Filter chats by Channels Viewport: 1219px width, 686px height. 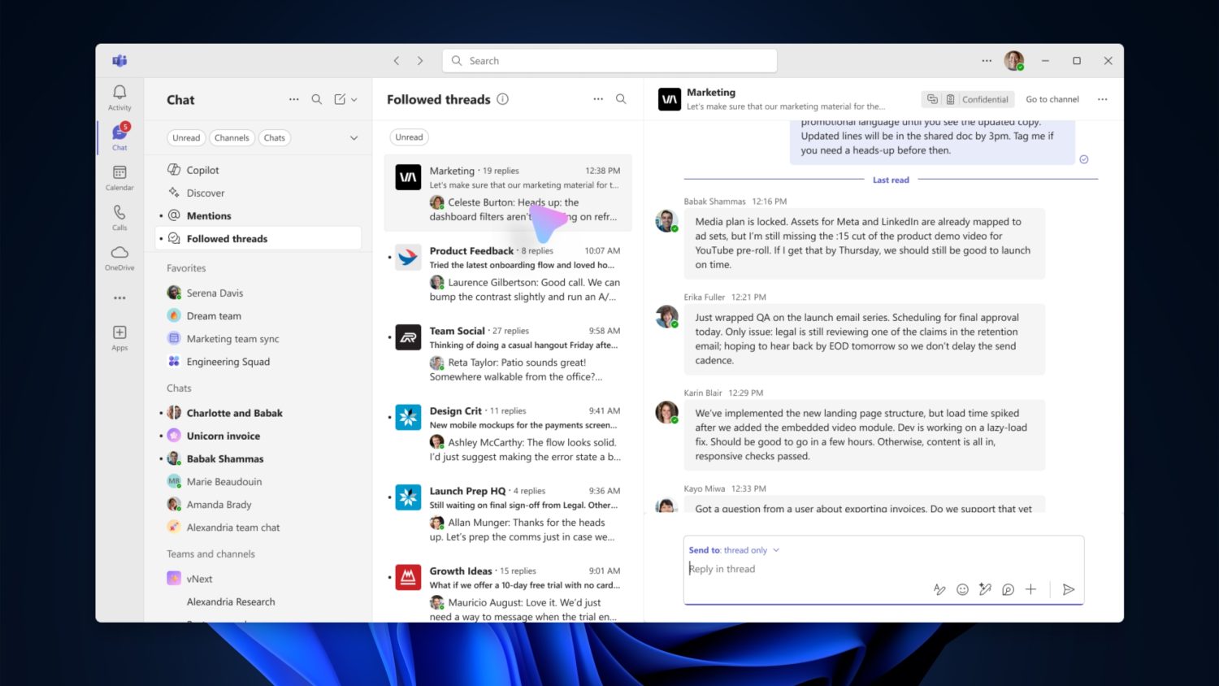pyautogui.click(x=232, y=138)
